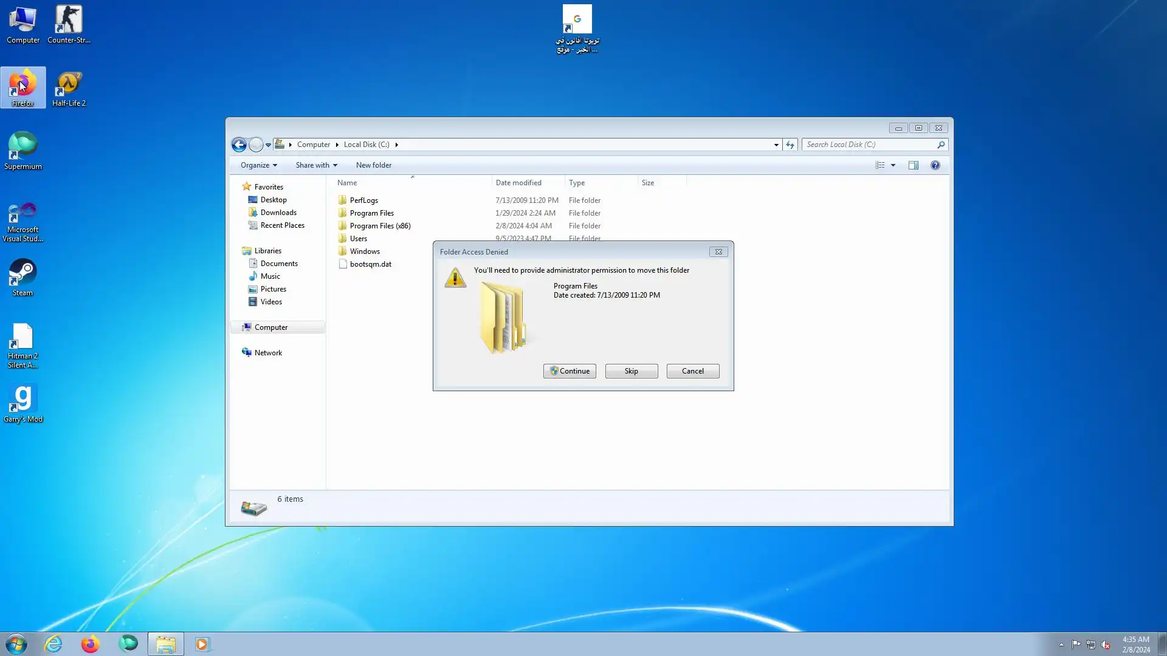The image size is (1167, 656).
Task: Toggle the preview pane icon
Action: [913, 165]
